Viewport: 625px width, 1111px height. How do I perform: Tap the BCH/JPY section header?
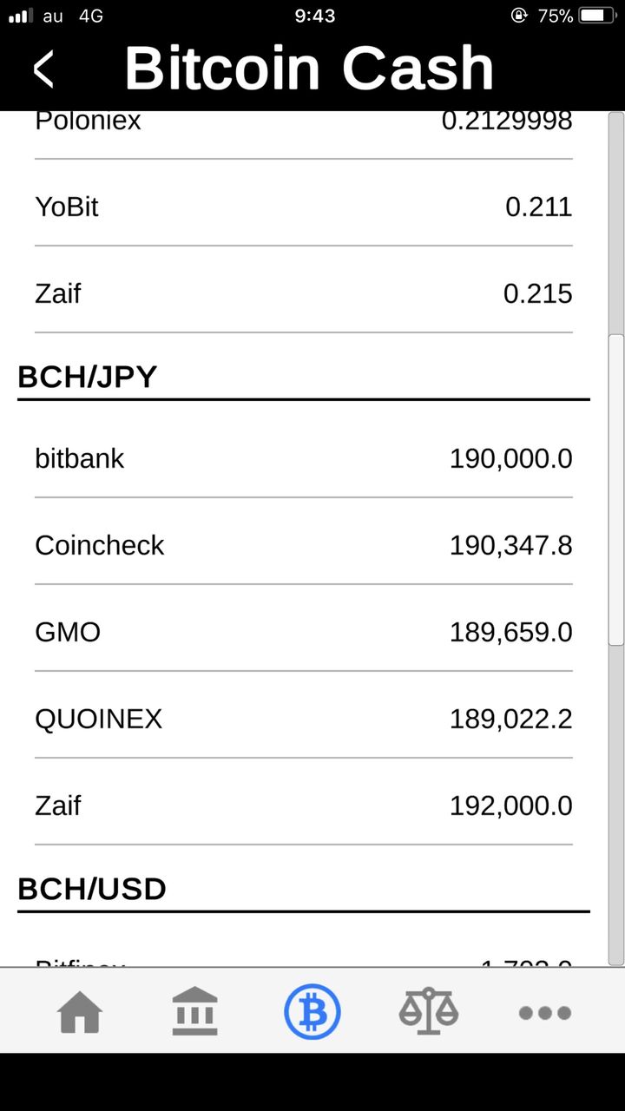click(88, 378)
